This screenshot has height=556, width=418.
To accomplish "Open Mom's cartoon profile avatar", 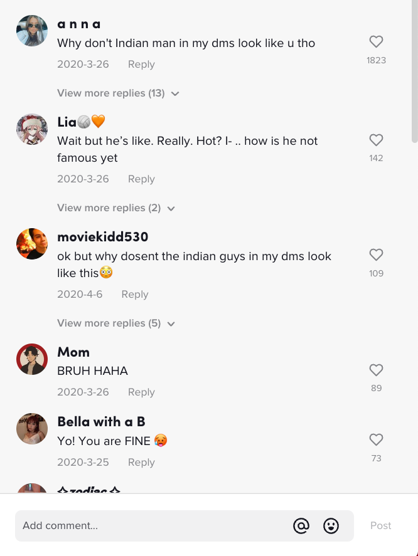I will pyautogui.click(x=32, y=359).
